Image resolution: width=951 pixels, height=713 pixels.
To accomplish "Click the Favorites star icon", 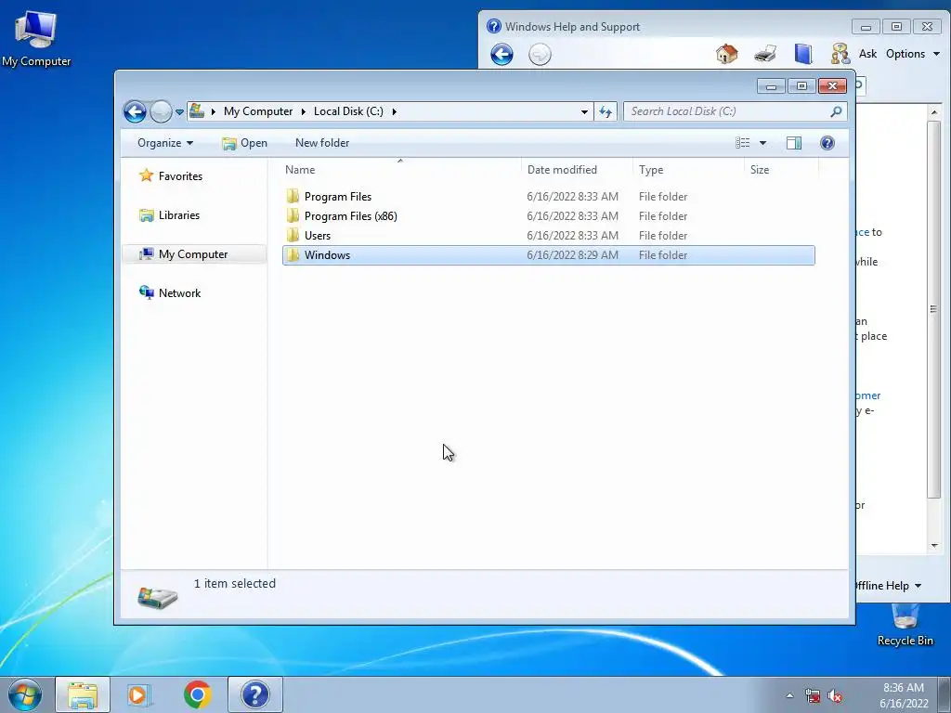I will [146, 175].
